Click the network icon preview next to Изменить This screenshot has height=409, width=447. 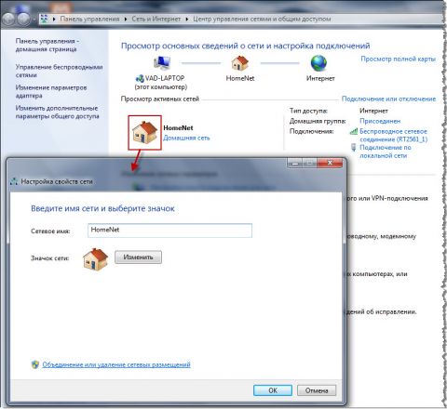coord(95,259)
